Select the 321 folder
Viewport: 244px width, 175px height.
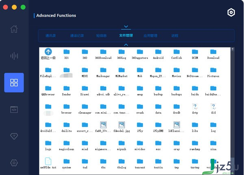[66, 54]
